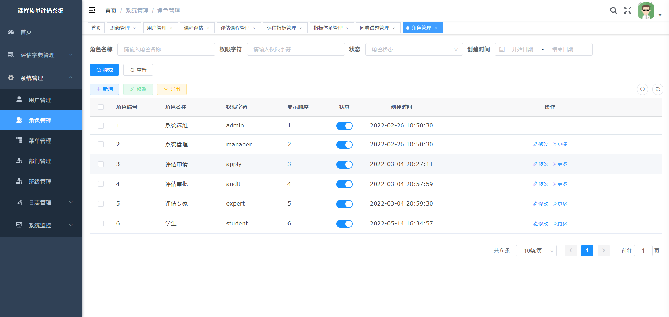Viewport: 669px width, 317px height.
Task: Click the 用户管理 person icon
Action: pyautogui.click(x=19, y=100)
